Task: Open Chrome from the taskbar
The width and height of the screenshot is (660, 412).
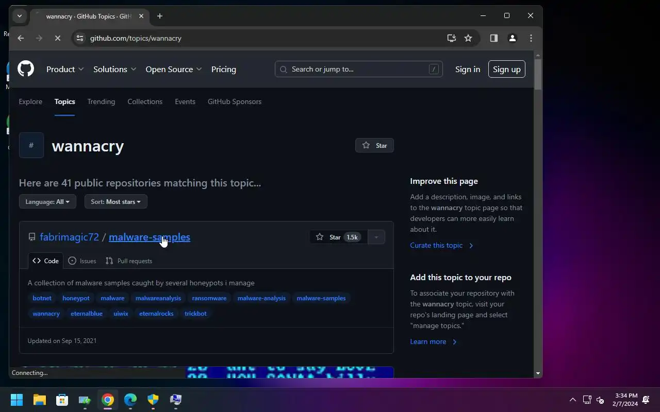Action: coord(107,400)
